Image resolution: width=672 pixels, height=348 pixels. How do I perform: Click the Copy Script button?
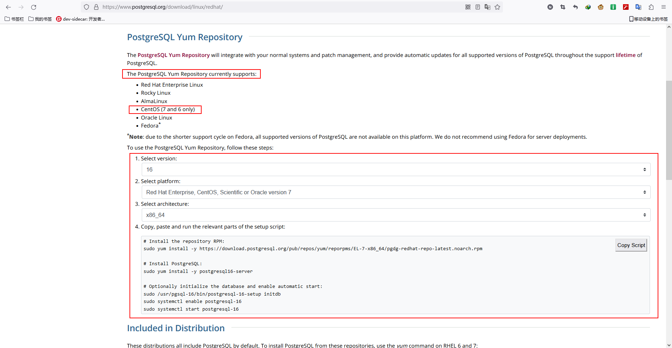coord(631,245)
